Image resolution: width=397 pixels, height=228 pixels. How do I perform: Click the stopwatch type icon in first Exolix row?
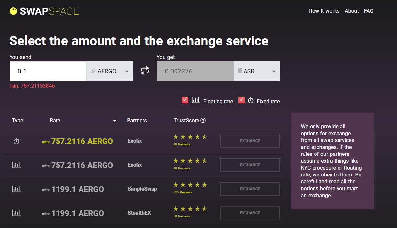pos(16,141)
